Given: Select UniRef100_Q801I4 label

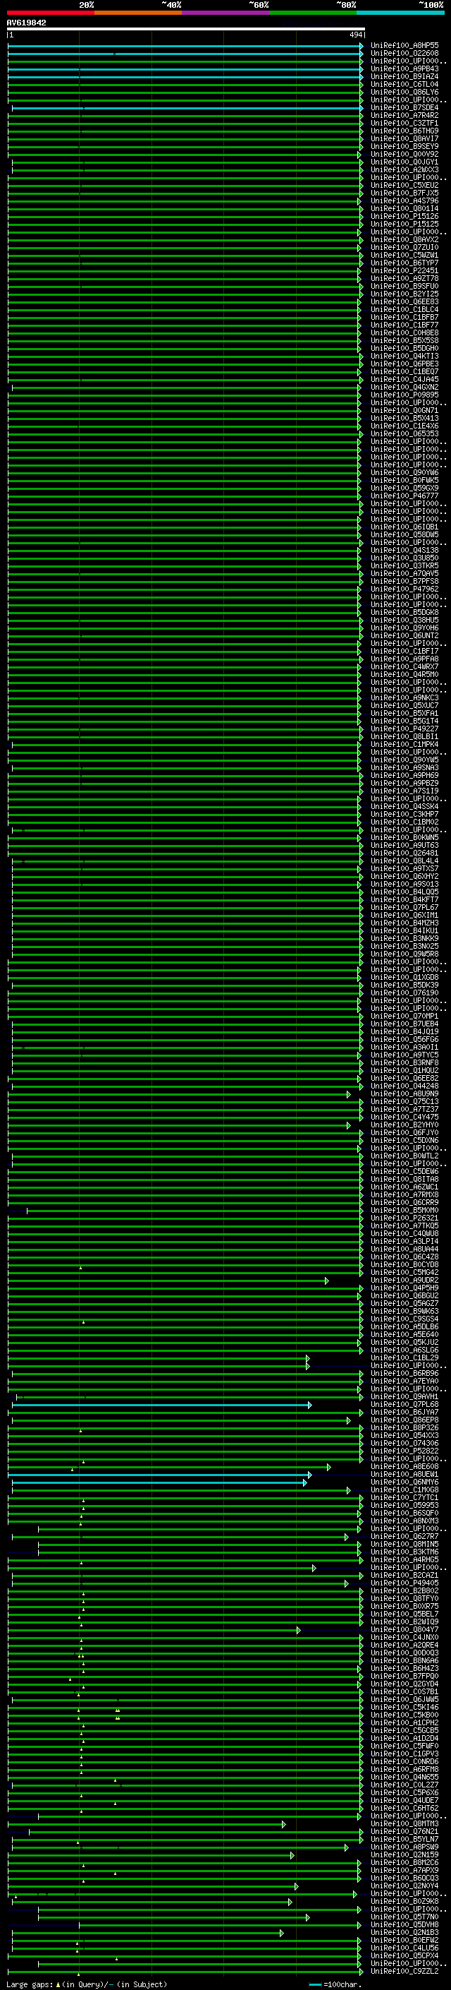Looking at the screenshot, I should tap(404, 208).
